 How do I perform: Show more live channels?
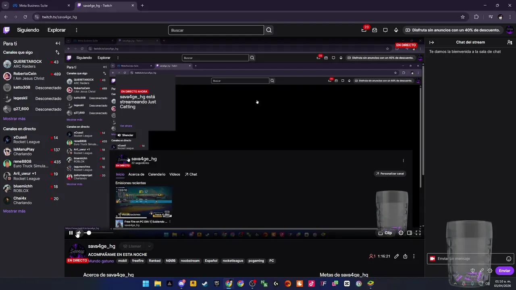[x=14, y=211]
